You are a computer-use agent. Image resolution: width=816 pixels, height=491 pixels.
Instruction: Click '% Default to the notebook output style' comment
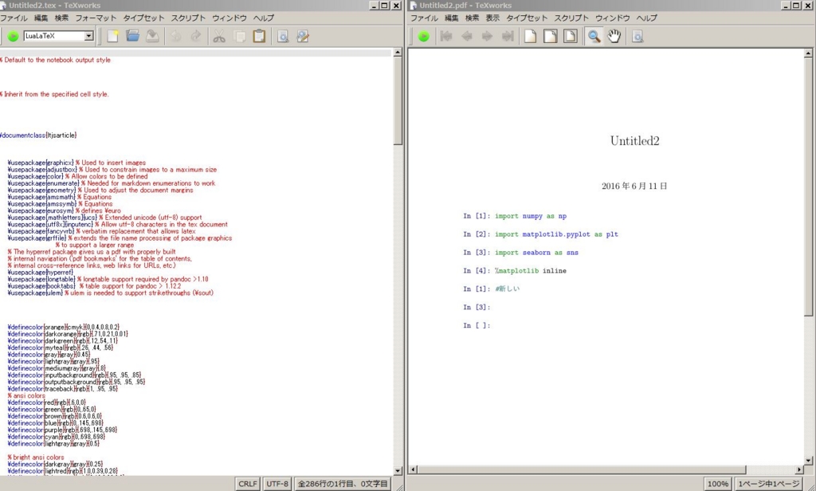[55, 60]
